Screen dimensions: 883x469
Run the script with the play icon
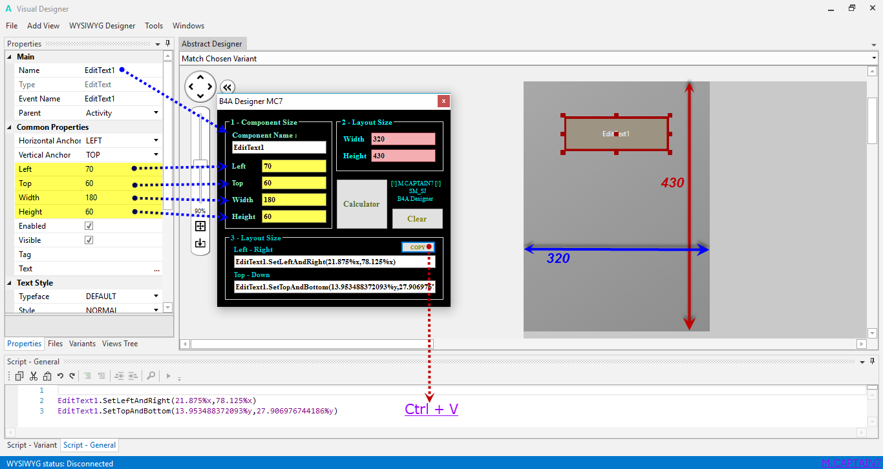(168, 376)
